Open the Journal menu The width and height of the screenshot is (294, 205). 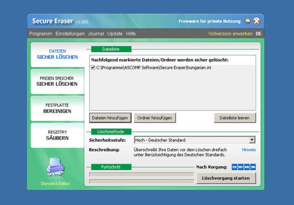point(96,34)
